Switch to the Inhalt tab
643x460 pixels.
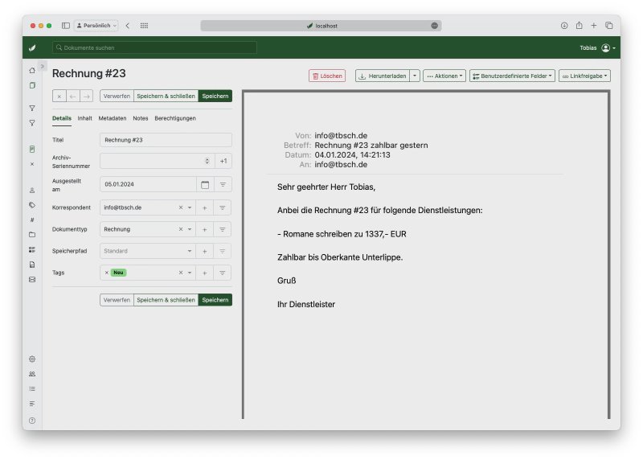pyautogui.click(x=85, y=118)
